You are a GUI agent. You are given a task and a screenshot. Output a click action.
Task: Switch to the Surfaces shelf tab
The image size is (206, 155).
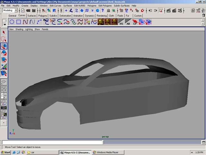32,15
